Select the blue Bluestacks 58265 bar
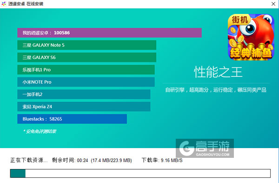The width and height of the screenshot is (279, 183). coord(72,119)
